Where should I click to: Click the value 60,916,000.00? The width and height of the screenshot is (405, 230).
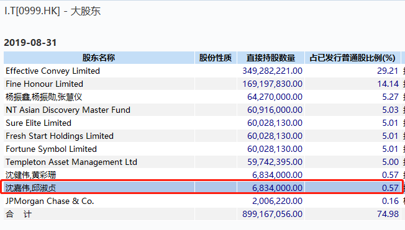click(275, 110)
